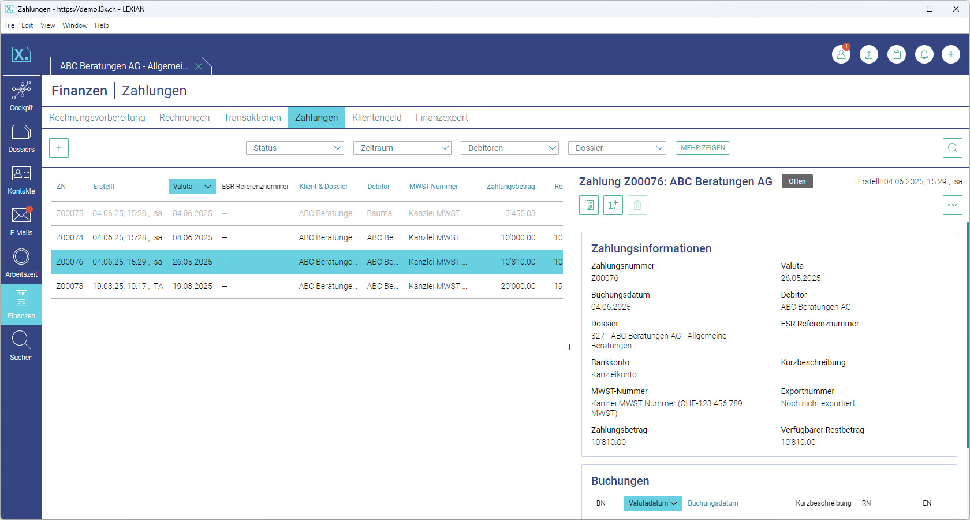Sort by MWST-Nummer column header
Viewport: 970px width, 520px height.
click(434, 187)
